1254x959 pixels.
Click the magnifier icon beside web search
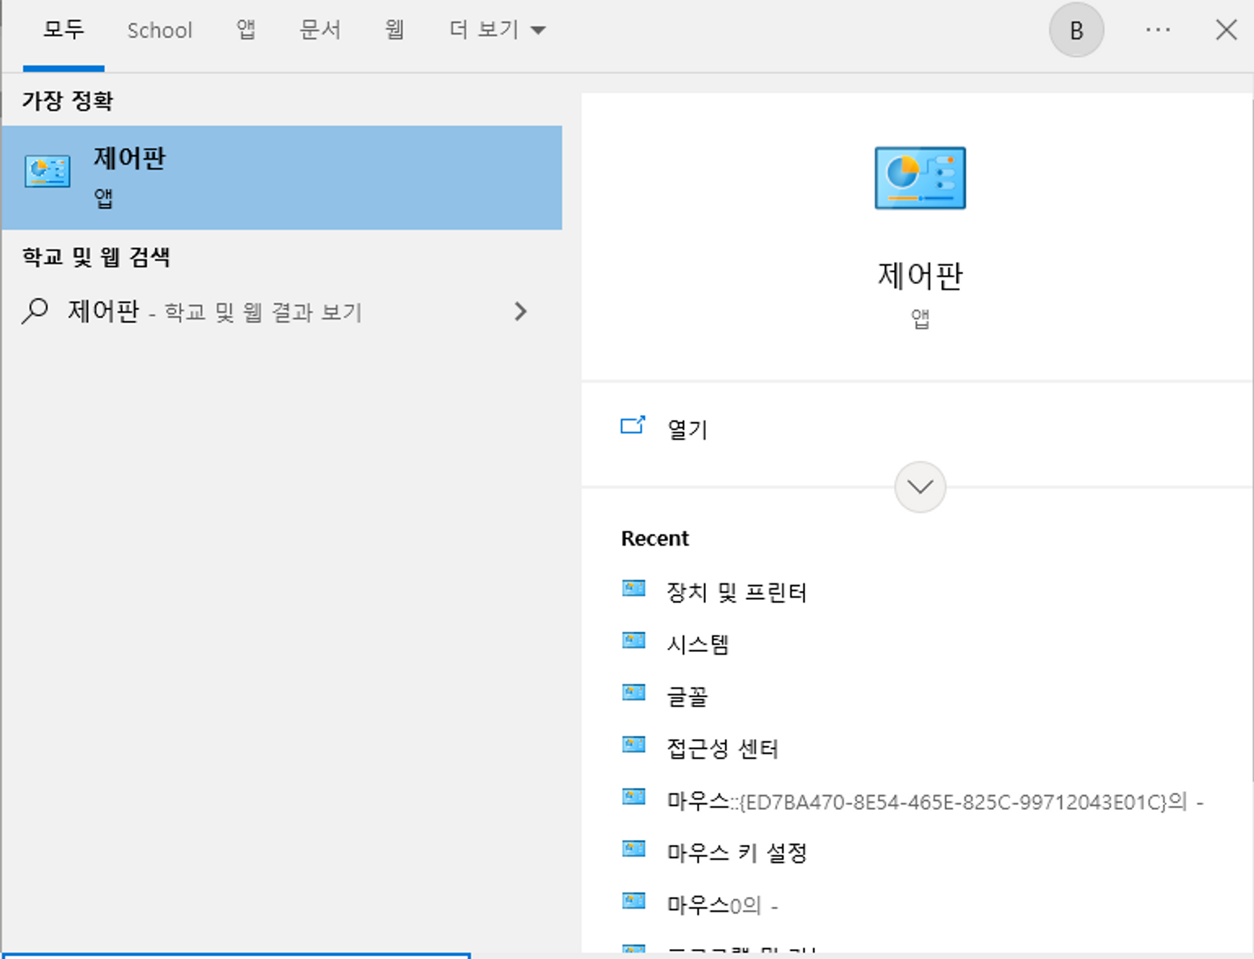(35, 311)
